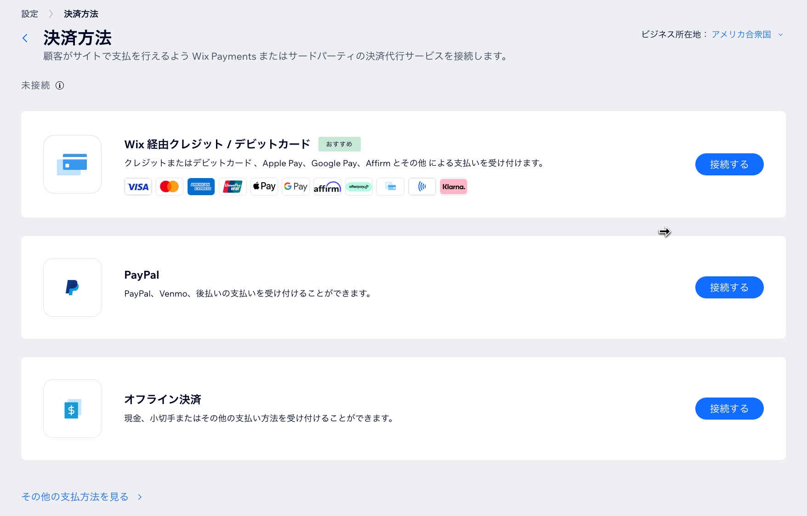The image size is (807, 516).
Task: Click the クレジットまたはデビットカード description text
Action: click(x=335, y=163)
